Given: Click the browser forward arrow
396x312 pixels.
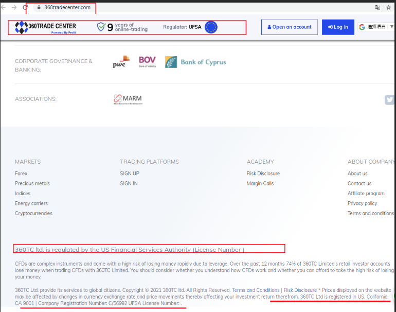Looking at the screenshot, I should coord(14,7).
